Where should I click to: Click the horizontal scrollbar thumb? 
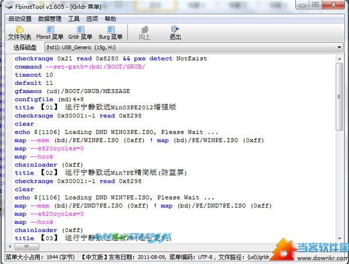(x=27, y=247)
